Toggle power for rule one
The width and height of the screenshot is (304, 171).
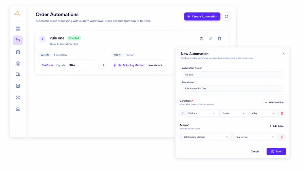tap(201, 39)
